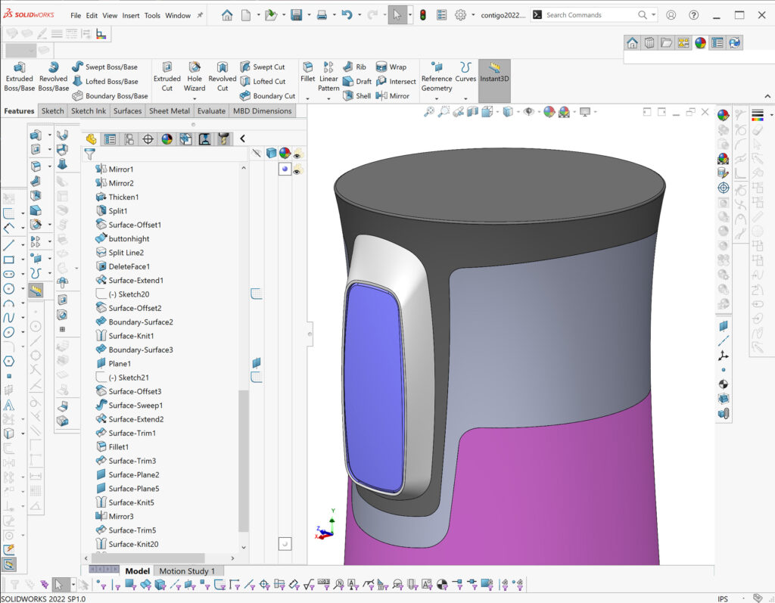This screenshot has width=775, height=603.
Task: Open the Display Style dropdown arrow
Action: point(518,112)
